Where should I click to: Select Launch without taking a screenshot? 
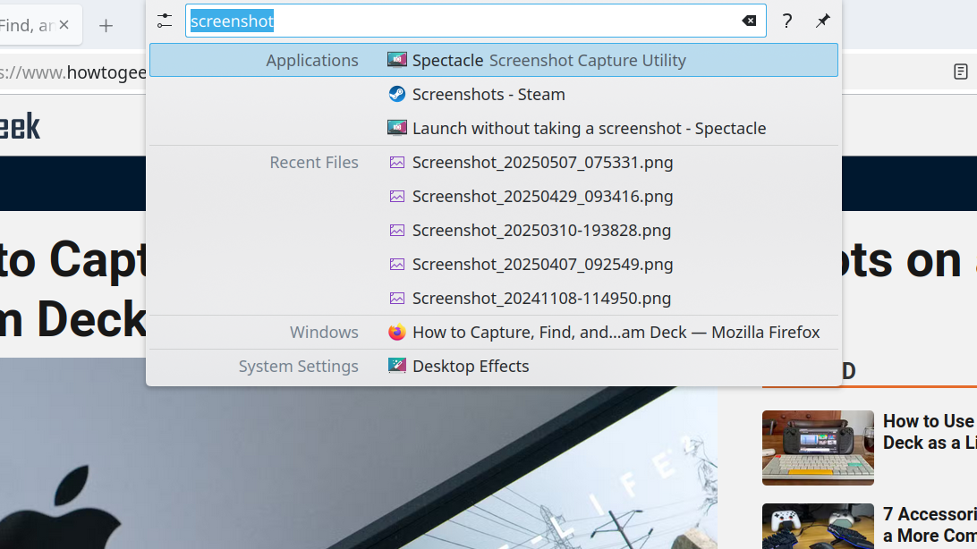pos(588,128)
